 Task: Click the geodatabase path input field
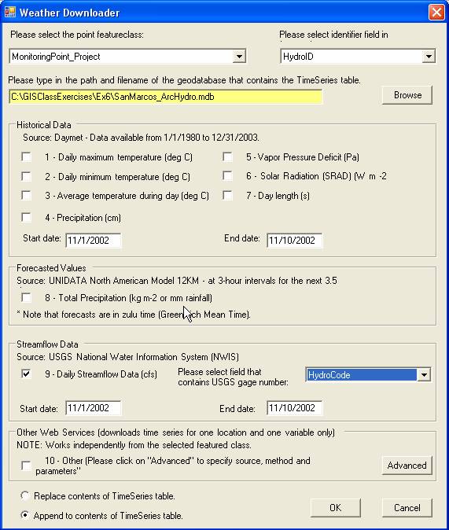(x=166, y=97)
